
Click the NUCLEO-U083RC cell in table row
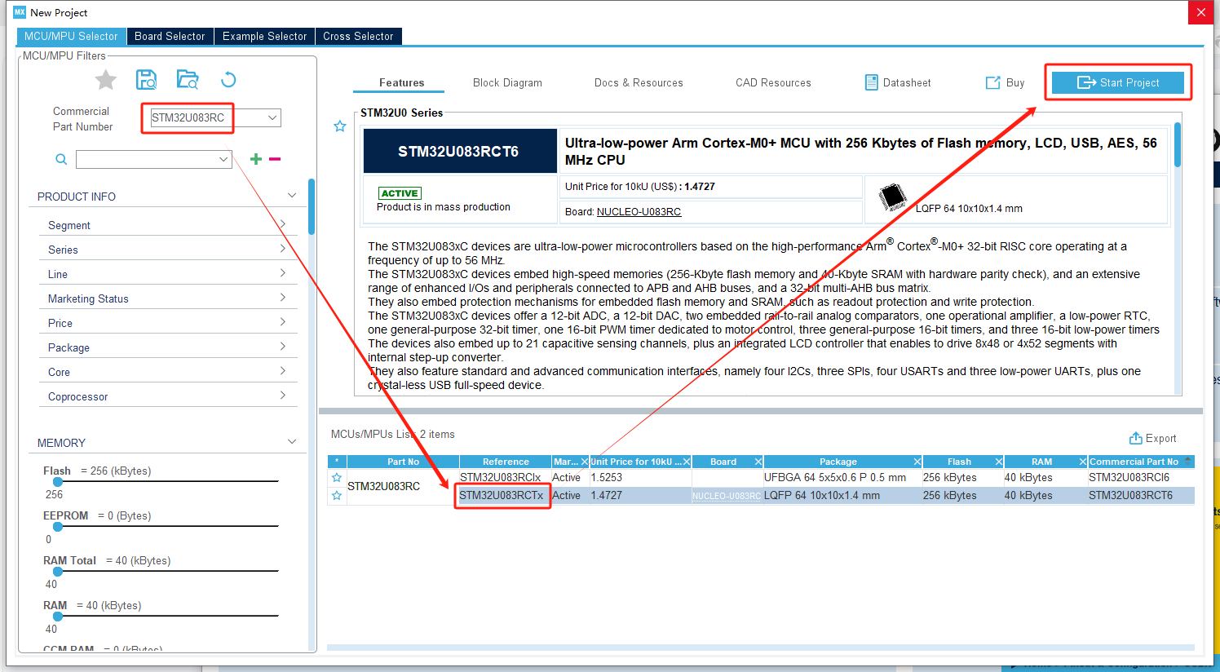tap(727, 496)
